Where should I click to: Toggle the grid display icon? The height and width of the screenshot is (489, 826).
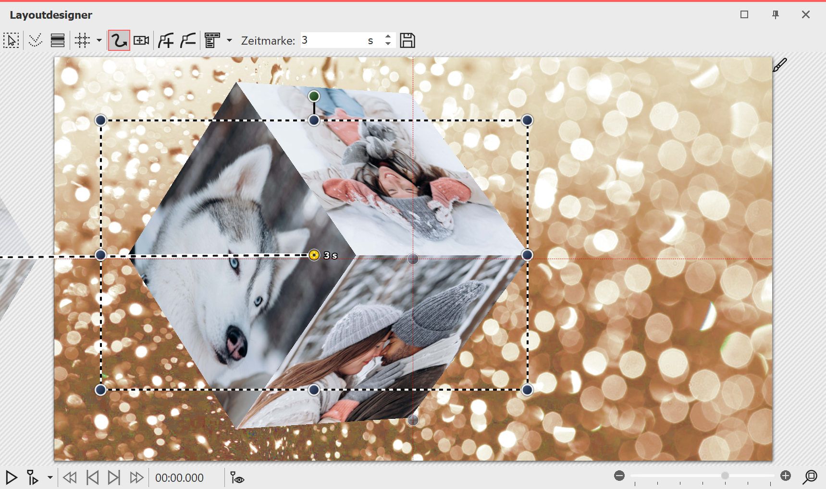(x=82, y=40)
